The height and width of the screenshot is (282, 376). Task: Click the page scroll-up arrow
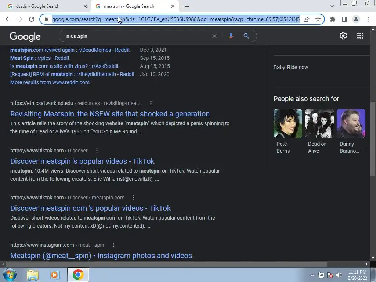click(372, 29)
